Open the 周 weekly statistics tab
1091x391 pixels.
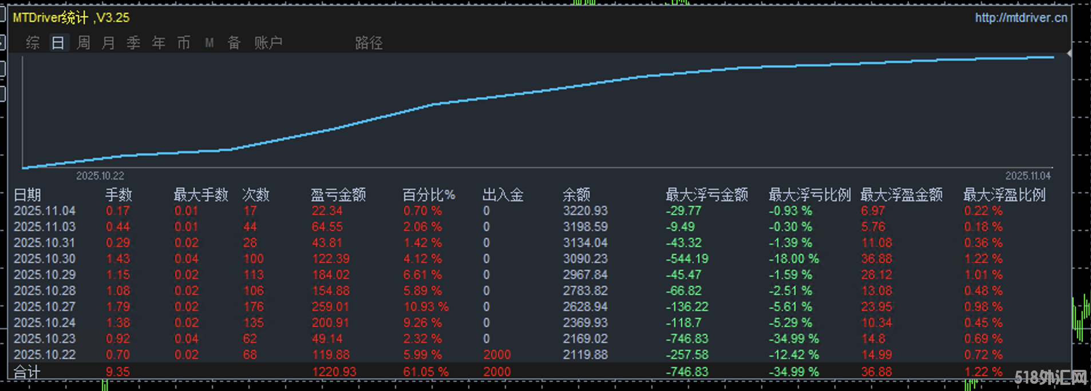click(84, 43)
